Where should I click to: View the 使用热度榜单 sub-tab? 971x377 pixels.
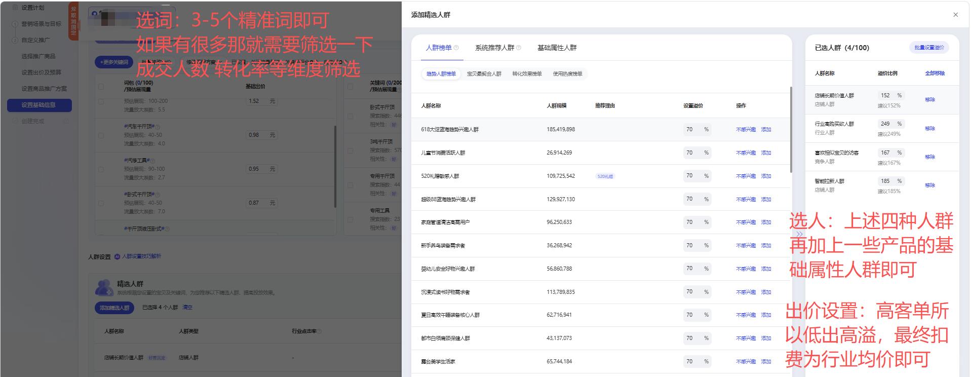coord(567,74)
